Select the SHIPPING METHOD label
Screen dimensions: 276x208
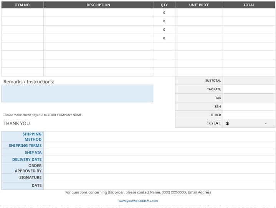click(32, 136)
